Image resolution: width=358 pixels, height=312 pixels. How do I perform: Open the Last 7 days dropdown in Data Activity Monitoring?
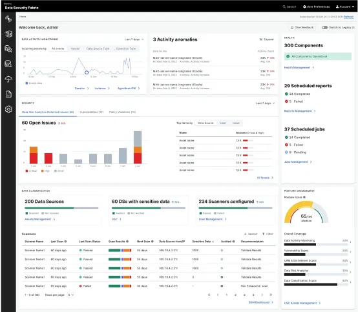[134, 39]
